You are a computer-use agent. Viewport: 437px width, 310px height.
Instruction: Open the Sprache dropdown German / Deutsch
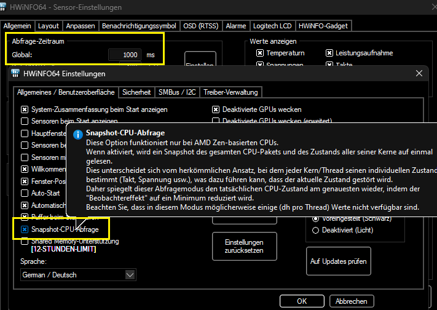click(x=78, y=275)
